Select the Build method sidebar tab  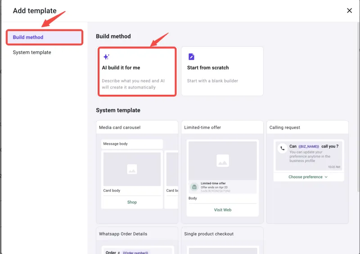pyautogui.click(x=44, y=37)
